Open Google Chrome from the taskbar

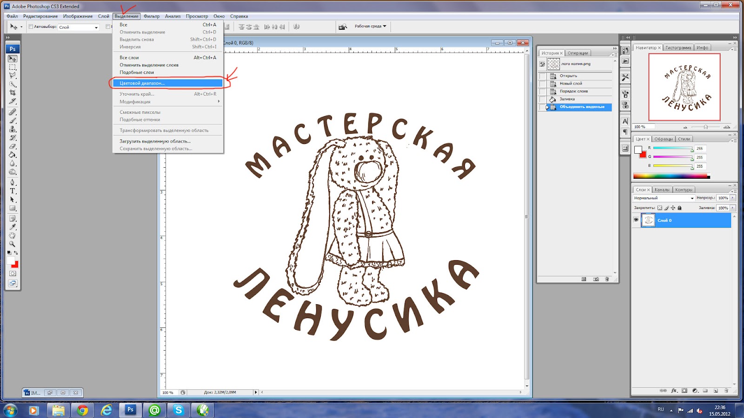point(82,410)
